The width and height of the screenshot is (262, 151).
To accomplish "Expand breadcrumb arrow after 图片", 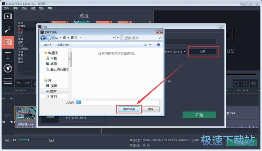I will tap(80, 38).
